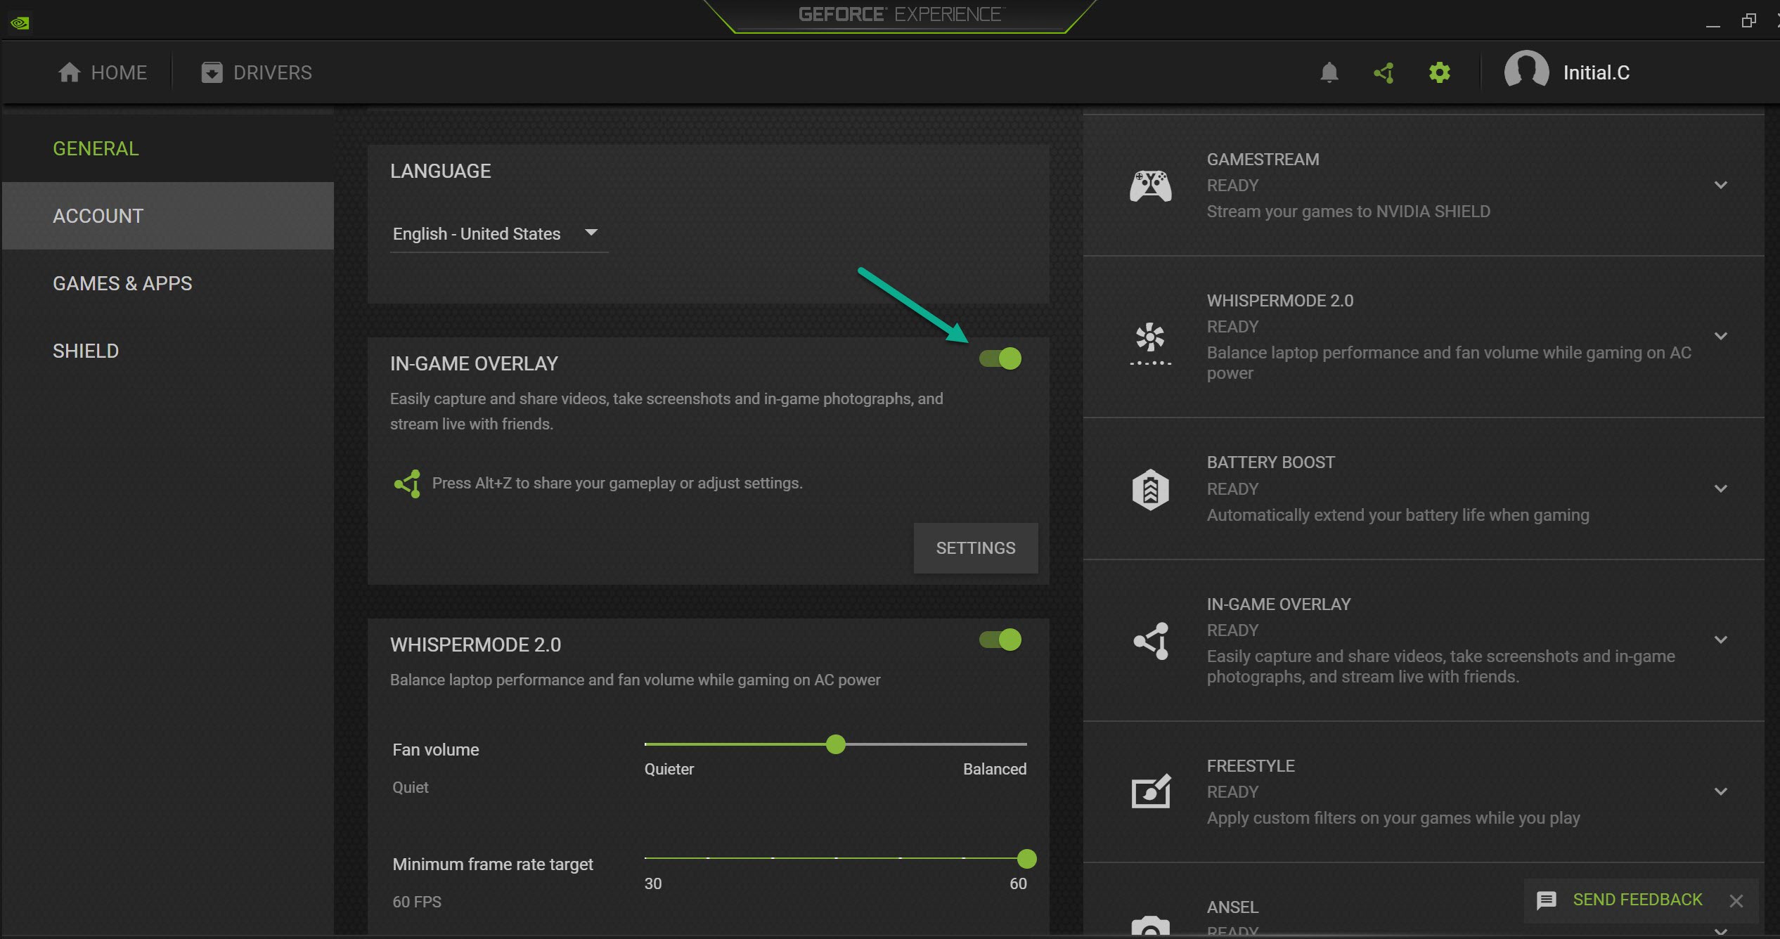Click the In-Game Overlay share icon in features list

tap(1151, 641)
